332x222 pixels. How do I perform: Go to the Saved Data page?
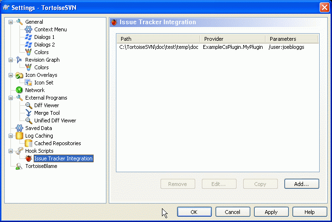point(38,128)
